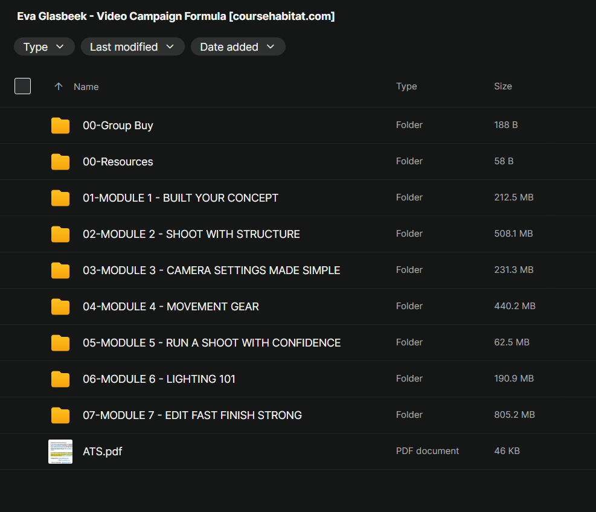
Task: Open the ATS.pdf thumbnail preview
Action: (60, 452)
